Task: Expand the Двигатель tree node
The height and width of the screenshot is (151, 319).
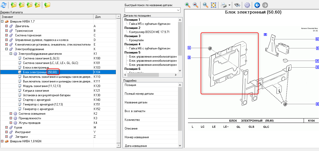Action: pos(7,26)
